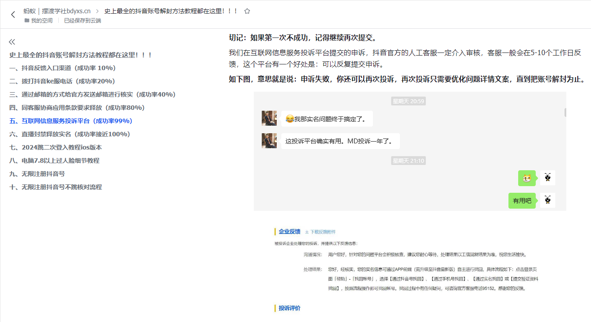The height and width of the screenshot is (322, 591).
Task: Open the 我的空间 folder icon
Action: (27, 20)
